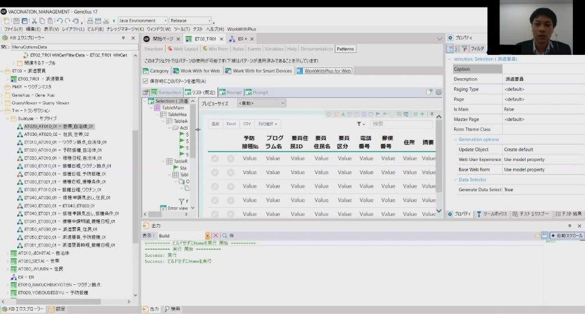The height and width of the screenshot is (314, 585).
Task: Toggle the 保存時にこのパターンを適用 checkbox
Action: click(x=146, y=81)
